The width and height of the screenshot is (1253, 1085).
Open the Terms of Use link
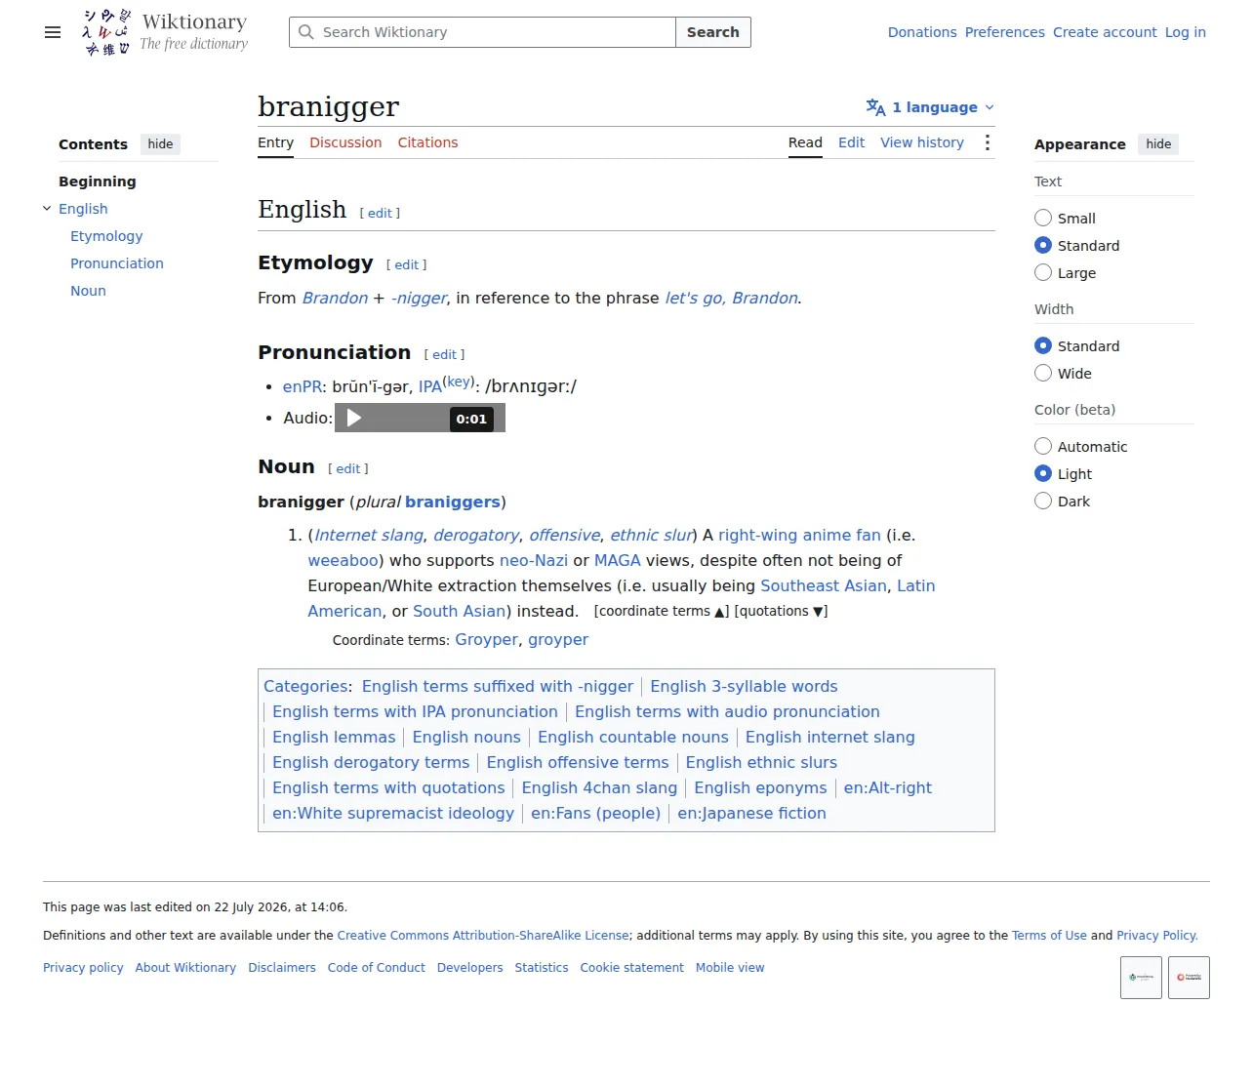pos(1049,935)
